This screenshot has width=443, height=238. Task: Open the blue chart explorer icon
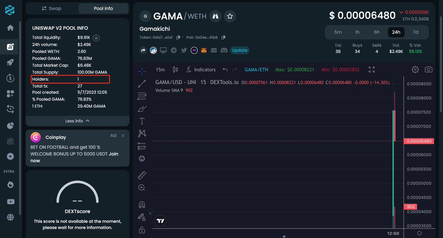(x=153, y=50)
